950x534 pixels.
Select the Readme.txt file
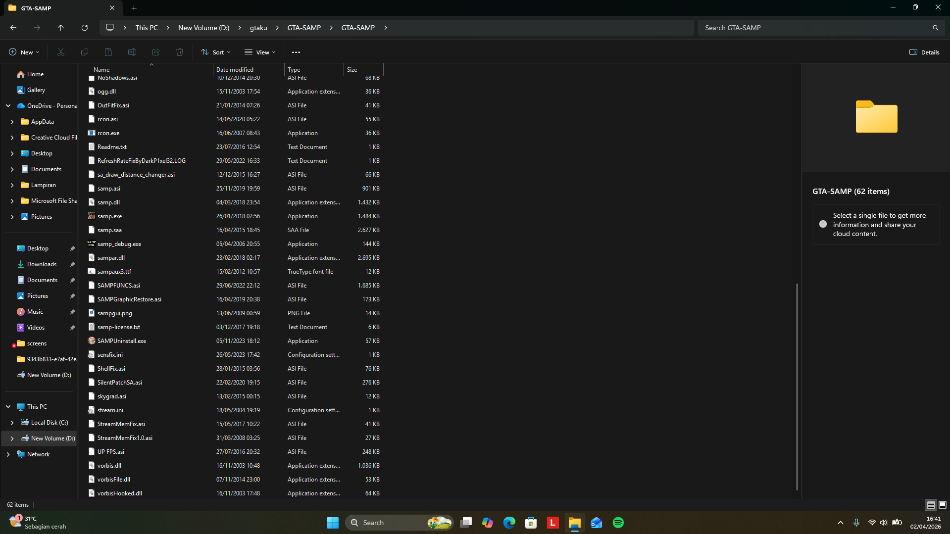tap(112, 147)
